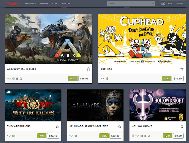The width and height of the screenshot is (189, 143).
Task: Click the Sign Up button
Action: point(180,4)
